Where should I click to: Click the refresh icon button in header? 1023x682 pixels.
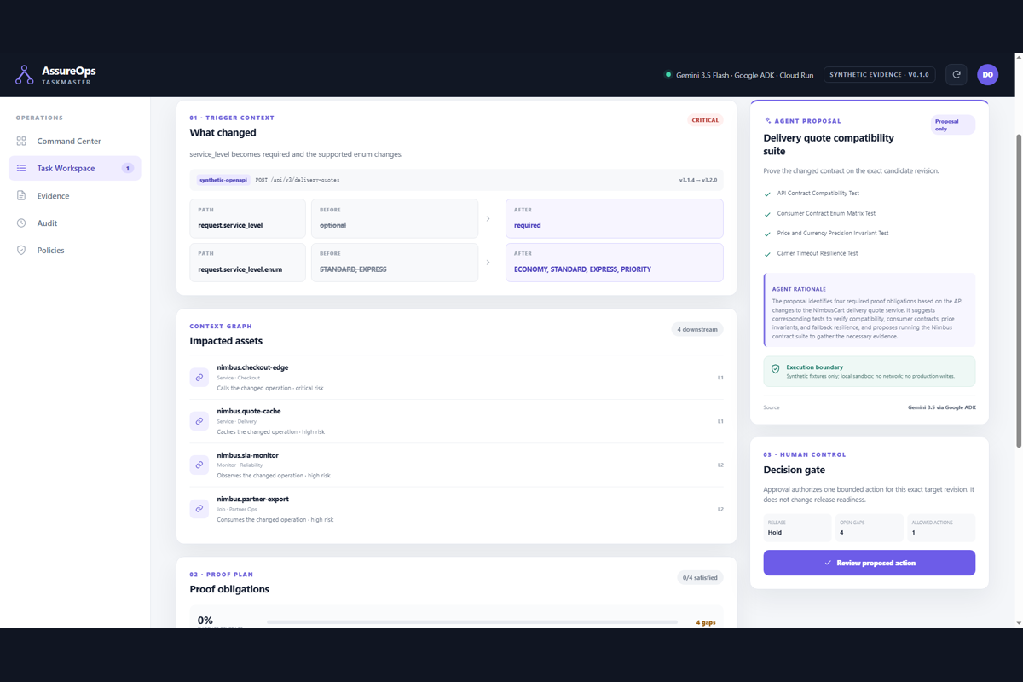tap(957, 75)
